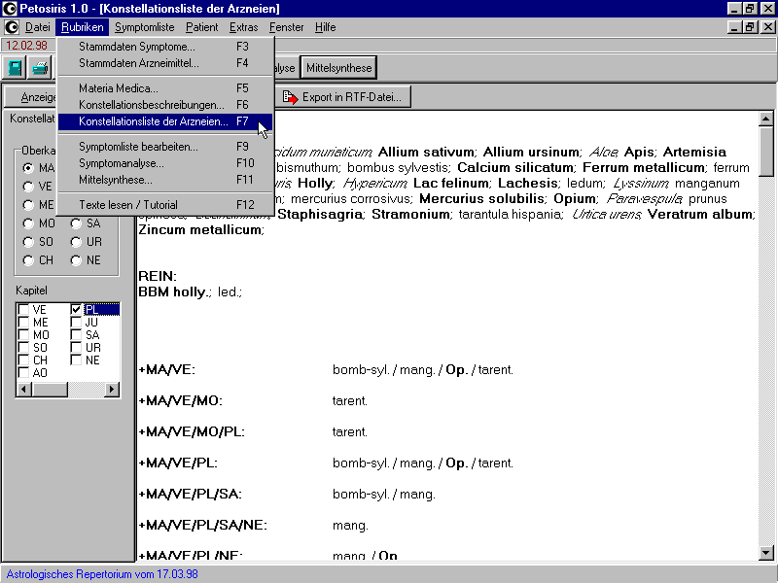The image size is (778, 583).
Task: Click the REIN: heading in text
Action: point(158,276)
